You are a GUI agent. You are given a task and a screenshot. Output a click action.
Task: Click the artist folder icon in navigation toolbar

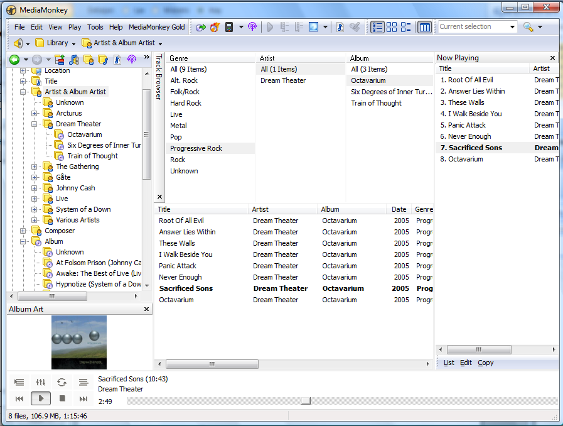(88, 59)
